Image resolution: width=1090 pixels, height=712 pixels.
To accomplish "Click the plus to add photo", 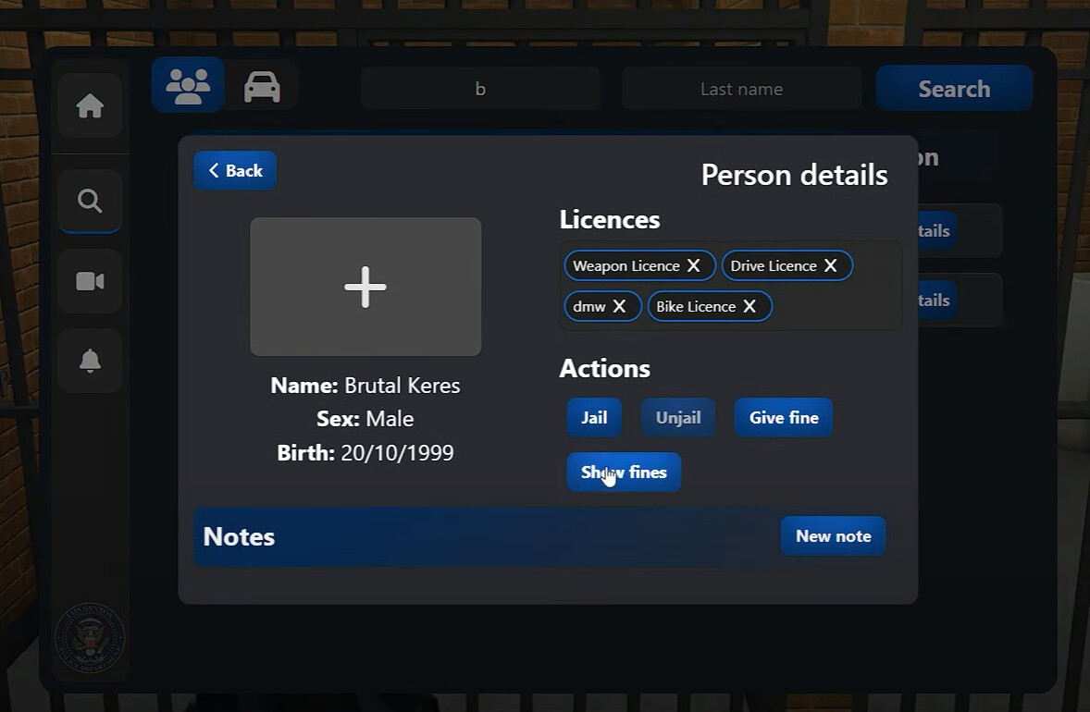I will tap(365, 287).
